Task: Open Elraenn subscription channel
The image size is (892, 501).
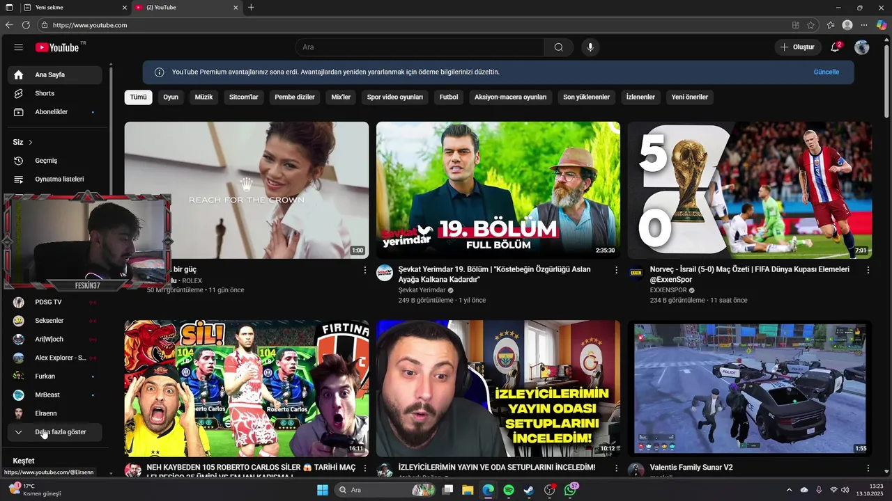Action: tap(55, 413)
